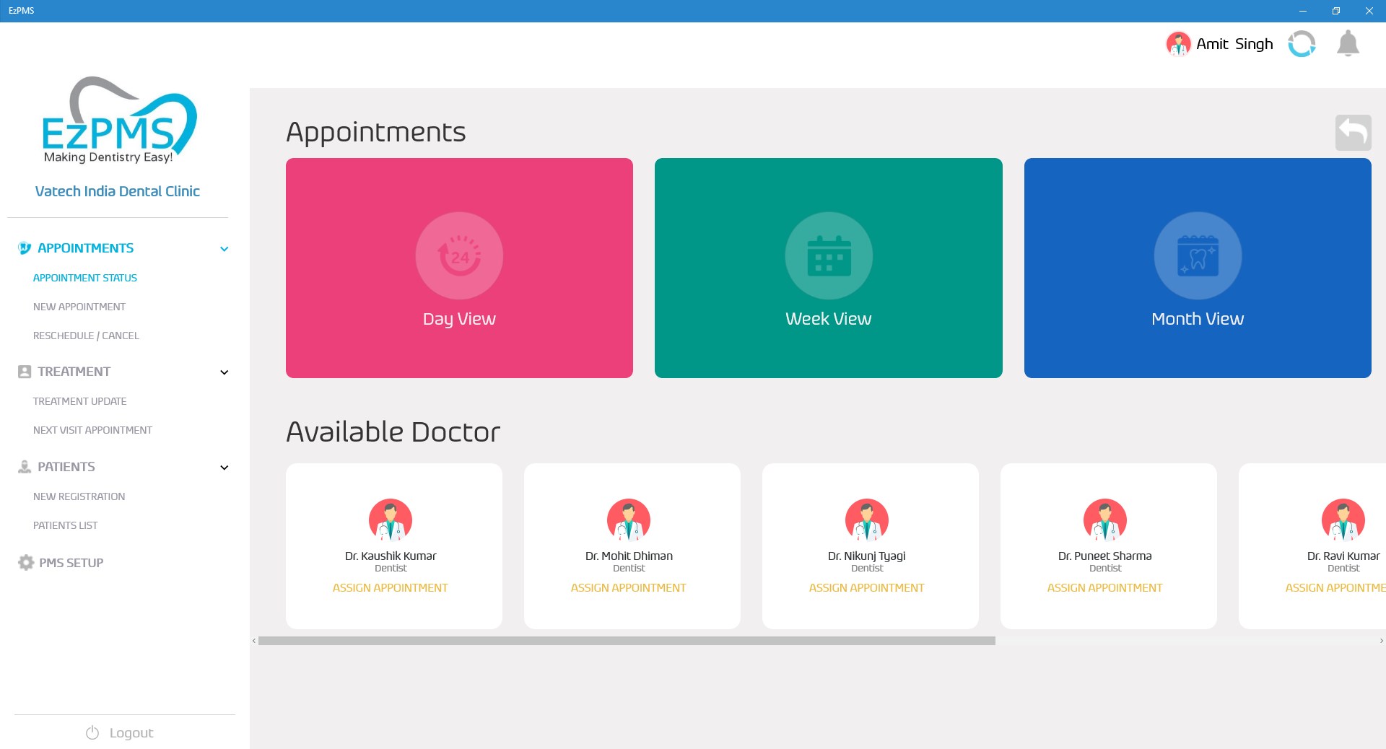
Task: Click the Amit Singh user name
Action: coord(1234,44)
